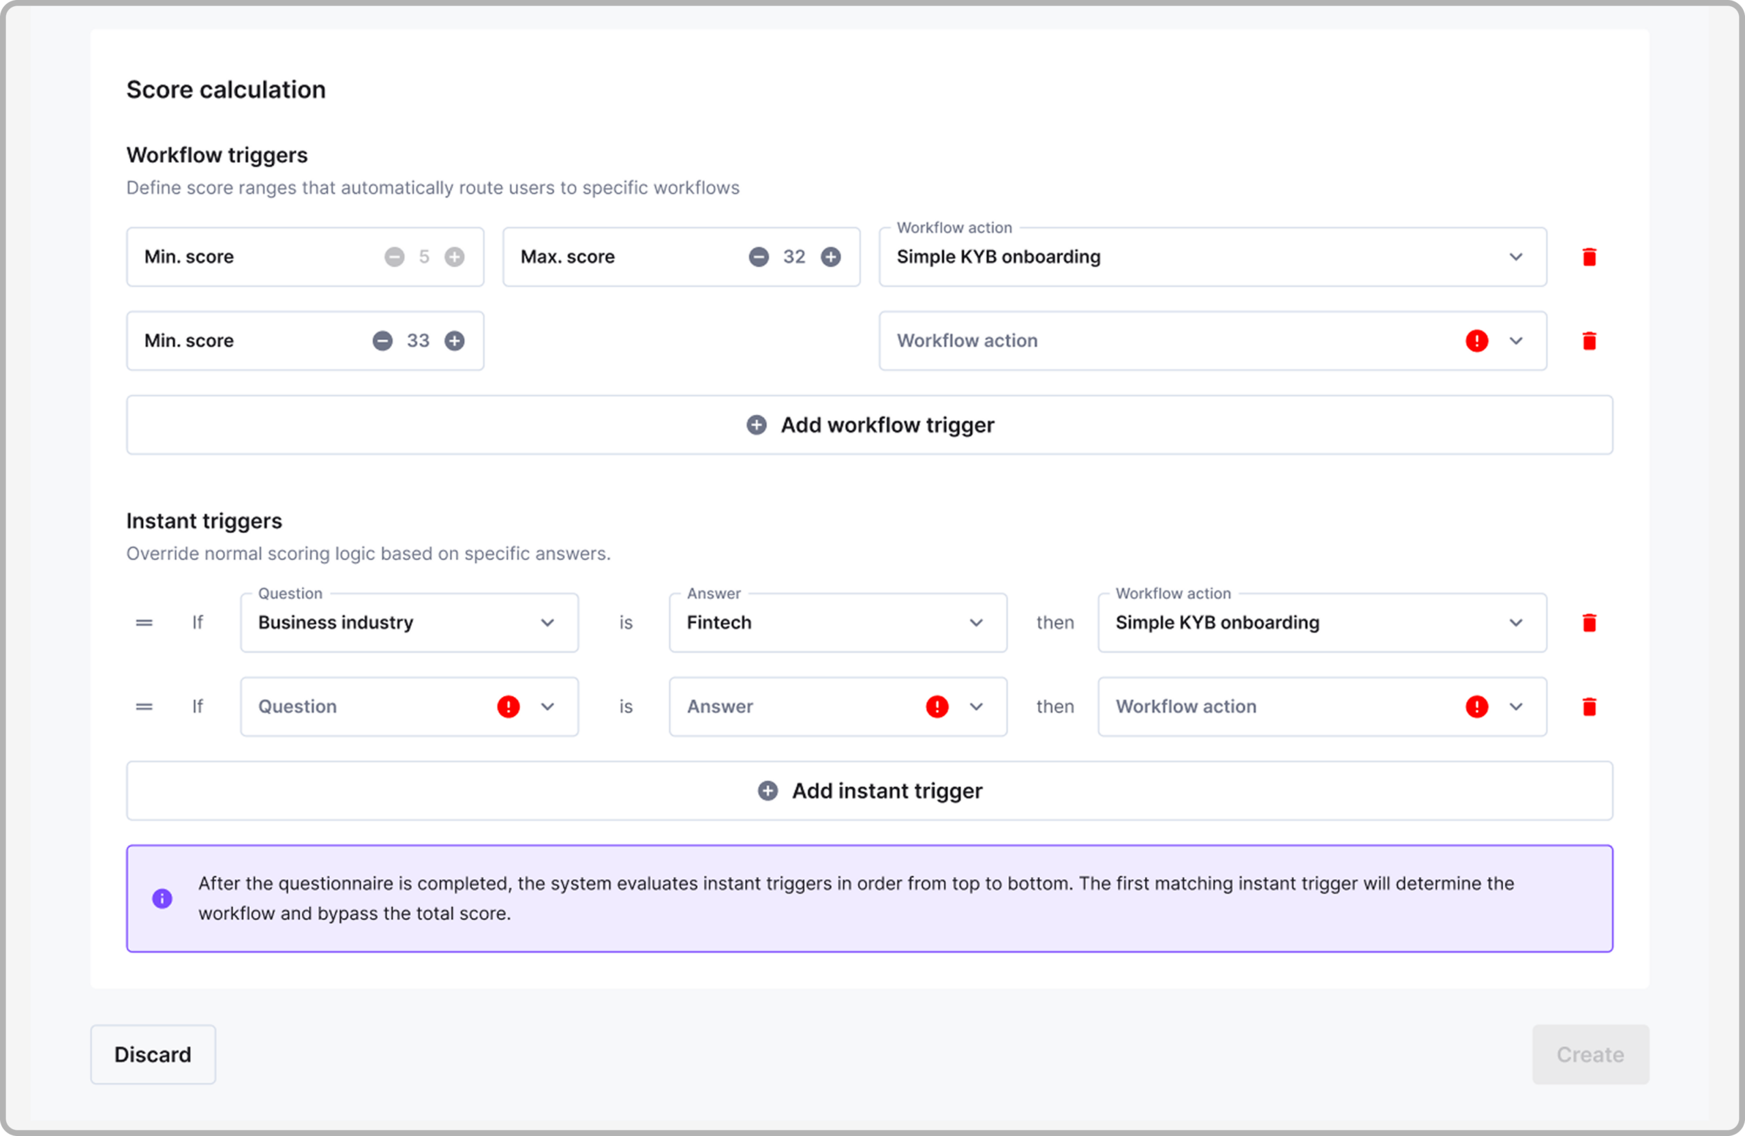This screenshot has height=1136, width=1745.
Task: Click the Min. score 33 input field
Action: 305,341
